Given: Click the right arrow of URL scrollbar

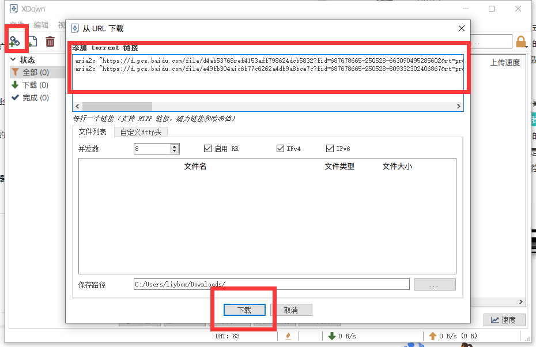Looking at the screenshot, I should pyautogui.click(x=459, y=107).
